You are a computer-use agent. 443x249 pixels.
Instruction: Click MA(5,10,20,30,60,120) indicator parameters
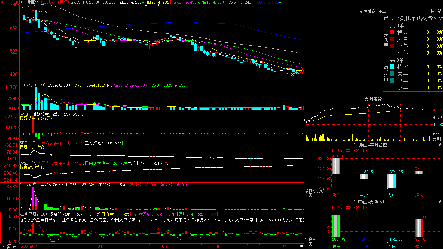(x=94, y=2)
